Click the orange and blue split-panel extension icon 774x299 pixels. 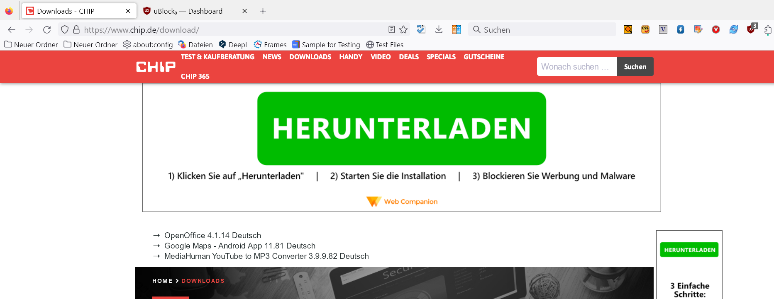click(457, 29)
